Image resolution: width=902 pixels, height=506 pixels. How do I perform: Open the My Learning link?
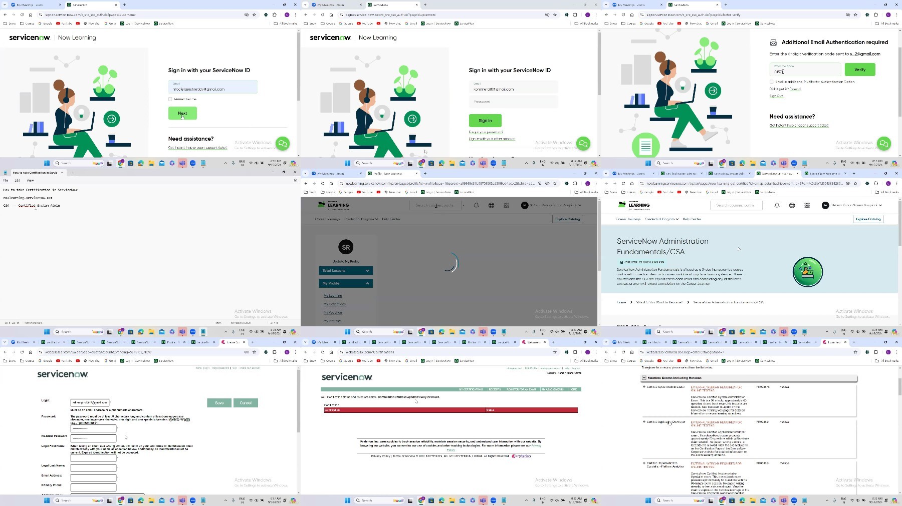(x=333, y=296)
